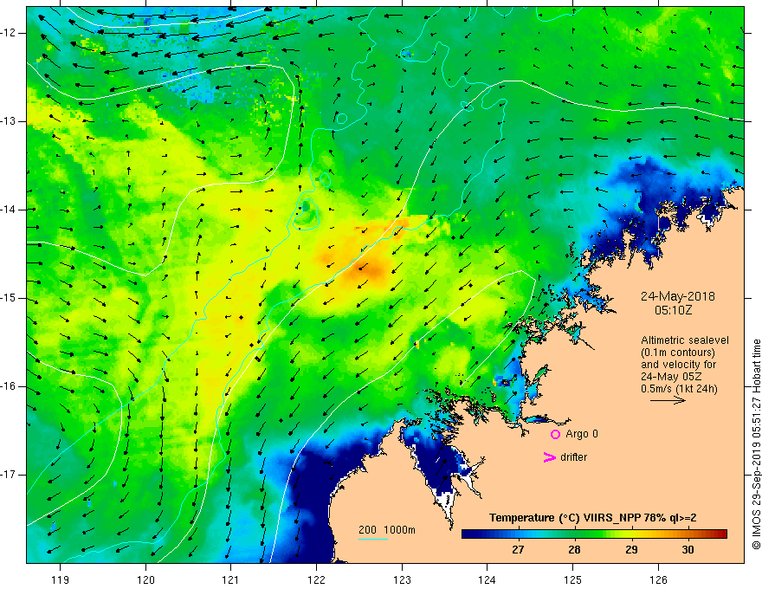
Task: Click the 29 value on temperature scale
Action: [x=631, y=550]
